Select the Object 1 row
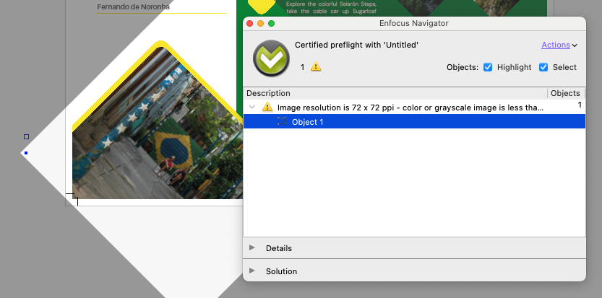The width and height of the screenshot is (602, 298). (414, 121)
